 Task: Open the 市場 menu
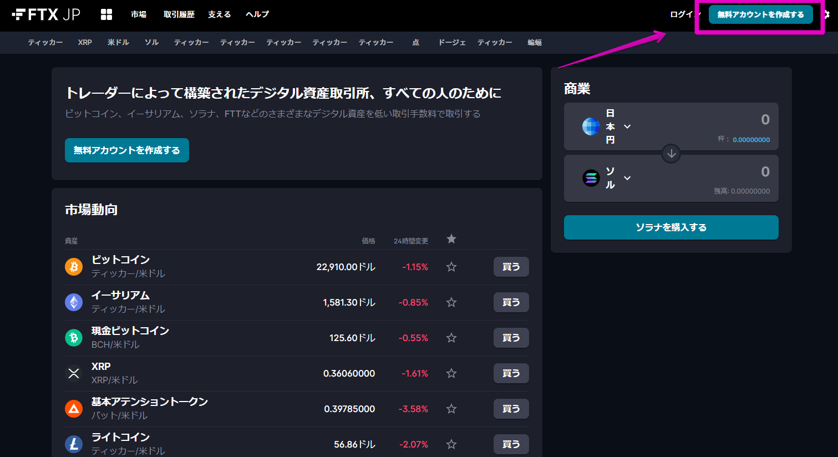coord(139,14)
